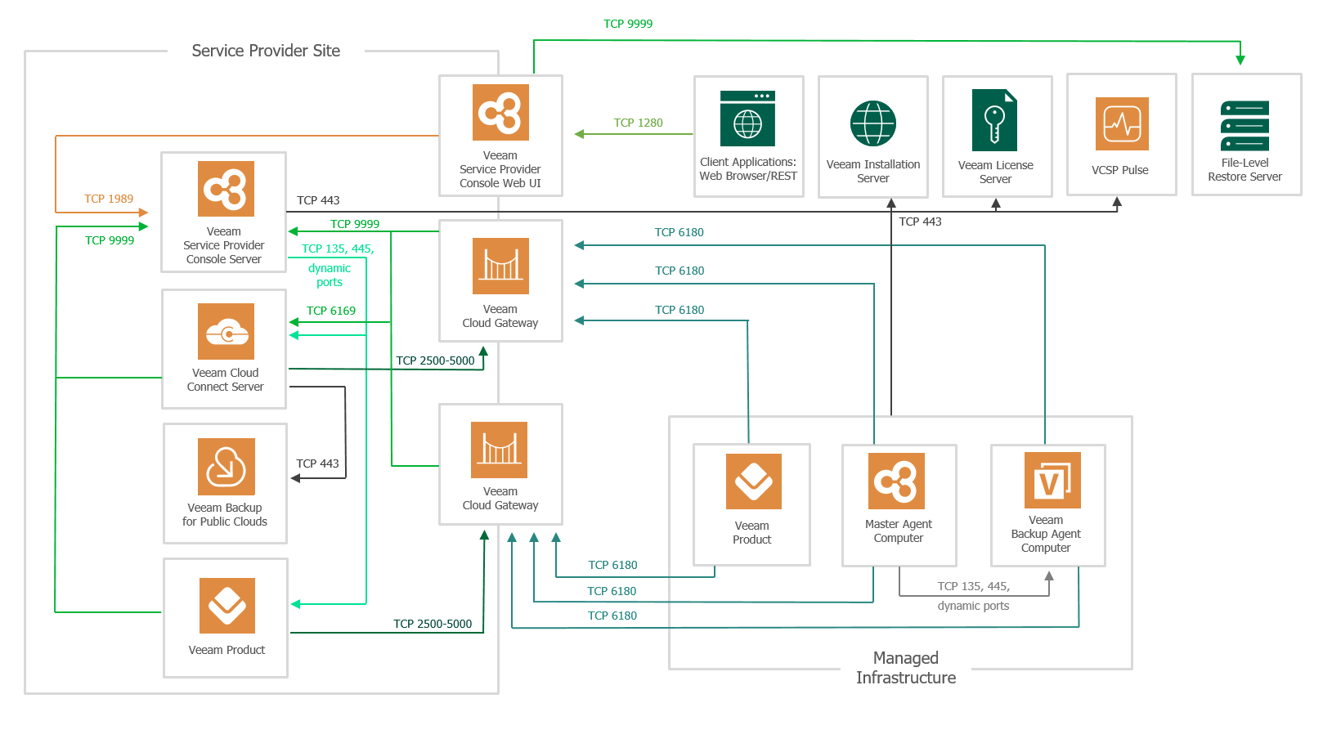Select the "TCP 1280" port label
The width and height of the screenshot is (1323, 730).
tap(639, 123)
